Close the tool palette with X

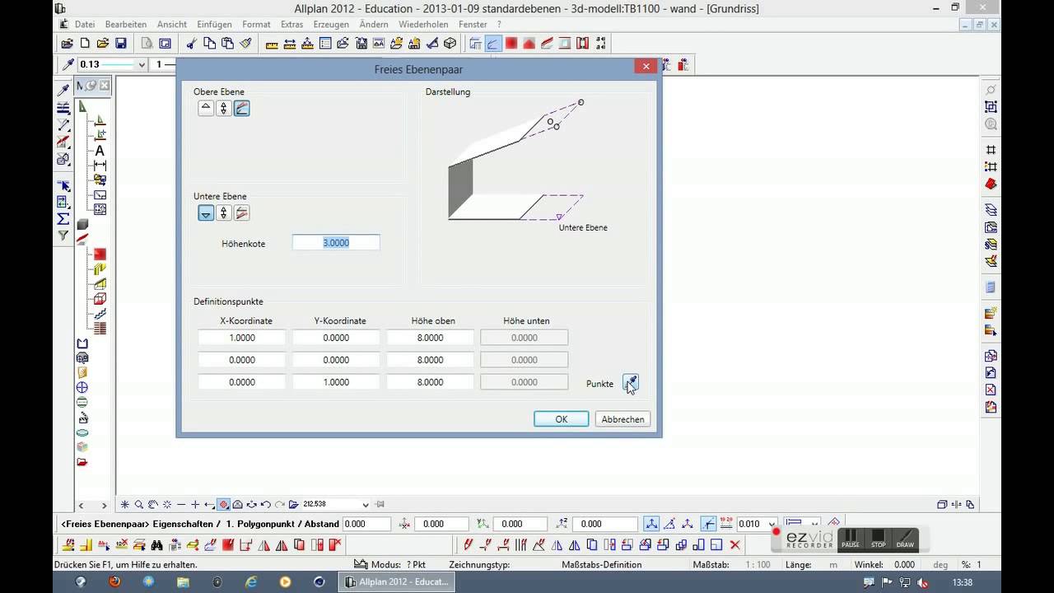[106, 86]
